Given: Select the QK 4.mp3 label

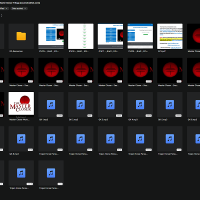Looking at the screenshot, I should click(133, 119).
